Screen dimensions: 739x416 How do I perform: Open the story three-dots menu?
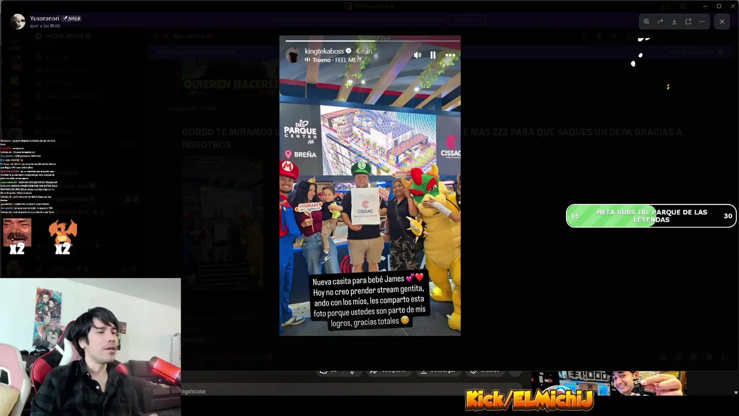[x=450, y=55]
